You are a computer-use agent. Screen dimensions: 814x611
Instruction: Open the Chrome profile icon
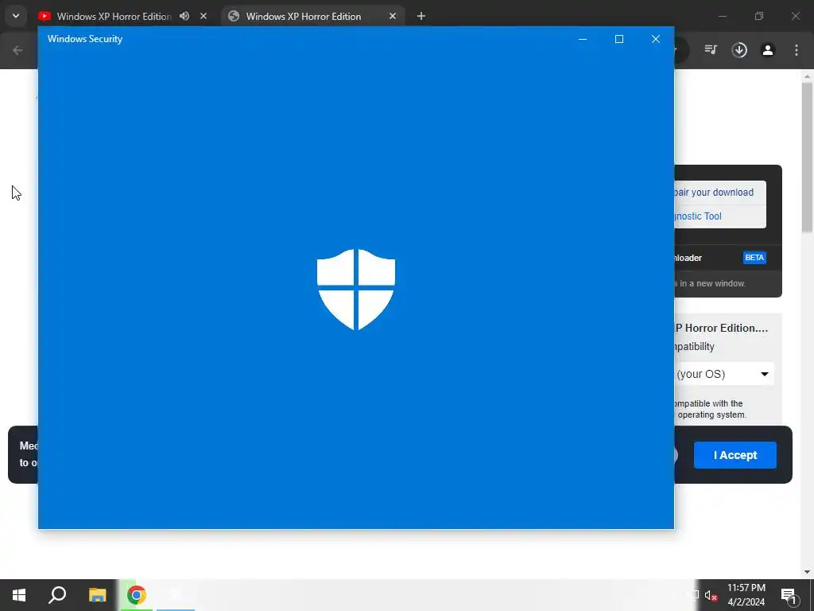pos(768,50)
